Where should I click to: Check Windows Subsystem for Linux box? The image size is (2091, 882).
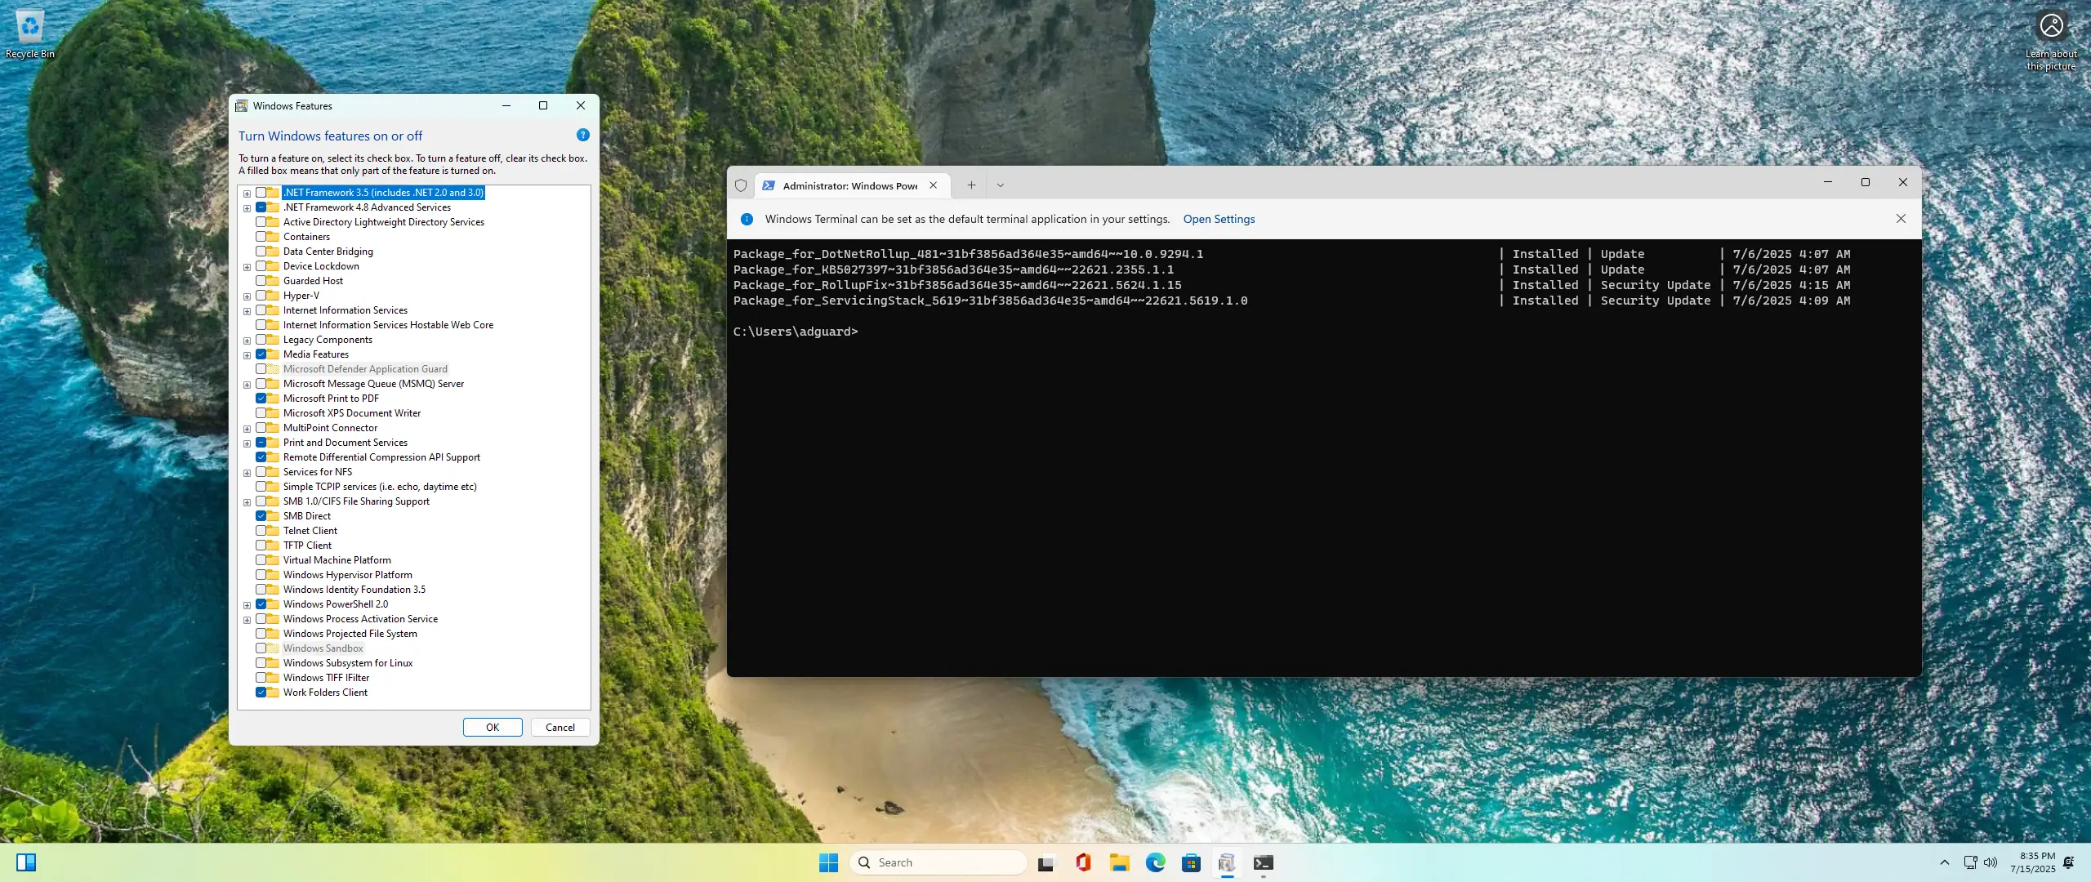pos(261,663)
